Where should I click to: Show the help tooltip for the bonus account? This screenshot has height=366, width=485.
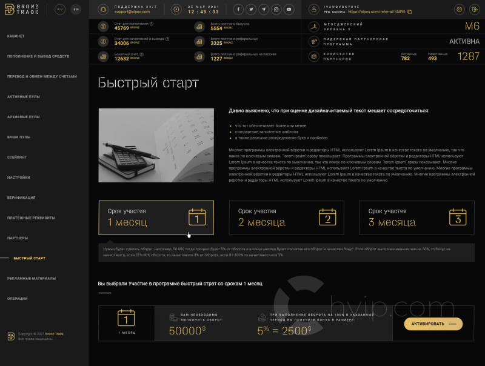click(x=142, y=54)
